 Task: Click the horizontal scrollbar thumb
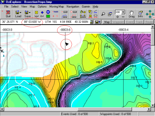tap(105, 109)
